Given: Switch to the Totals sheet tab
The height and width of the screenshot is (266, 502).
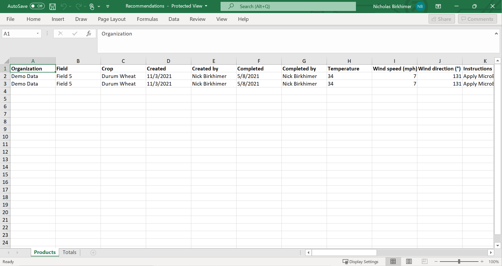Looking at the screenshot, I should [70, 252].
